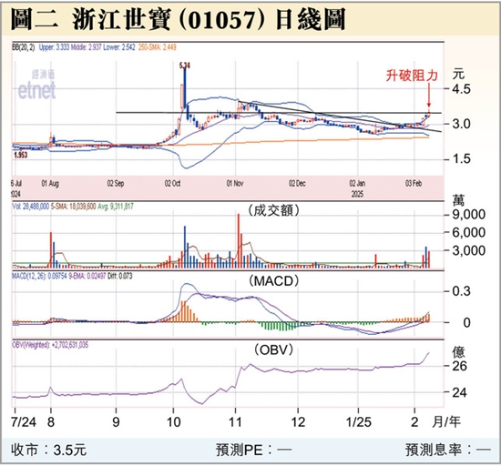Select the 01 Aug date label
The image size is (501, 466).
coord(50,184)
